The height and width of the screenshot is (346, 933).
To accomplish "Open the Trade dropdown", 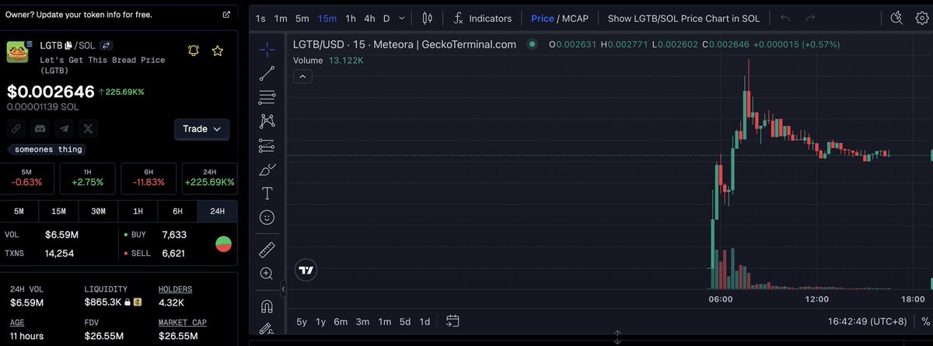I will click(x=201, y=129).
